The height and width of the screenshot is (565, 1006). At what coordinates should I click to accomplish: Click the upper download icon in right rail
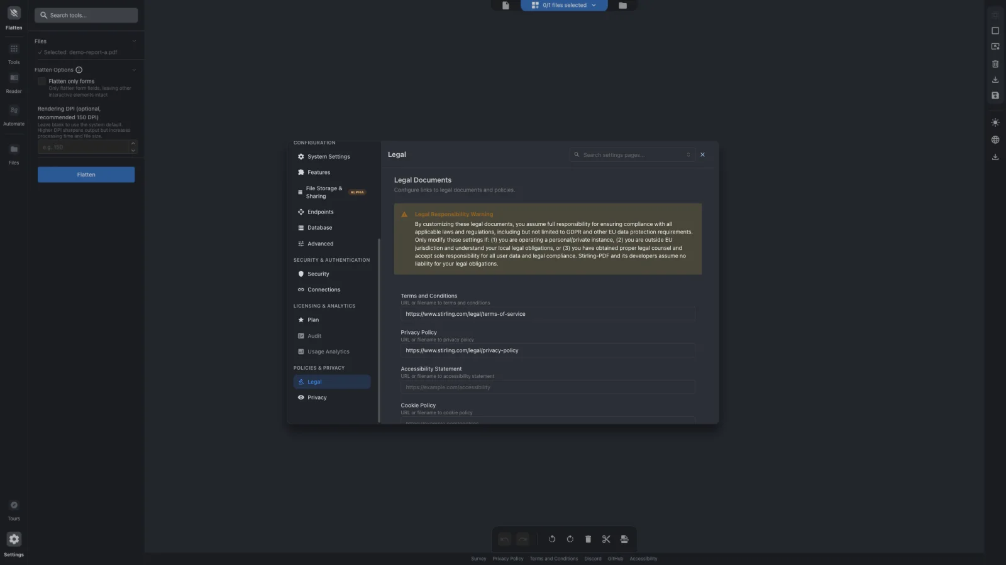(x=995, y=80)
